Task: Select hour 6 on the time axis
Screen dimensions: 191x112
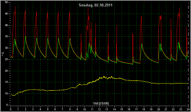Action: [55, 109]
